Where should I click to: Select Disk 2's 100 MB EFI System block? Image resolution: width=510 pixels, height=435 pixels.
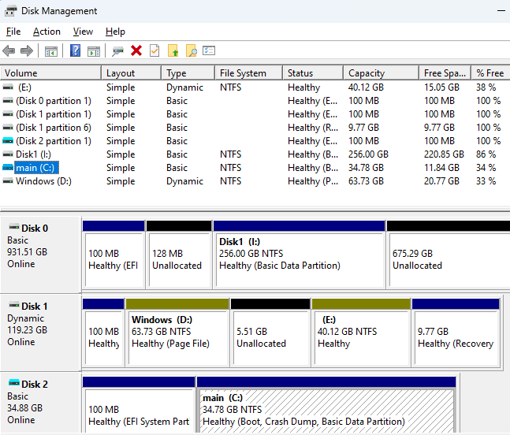[x=139, y=405]
